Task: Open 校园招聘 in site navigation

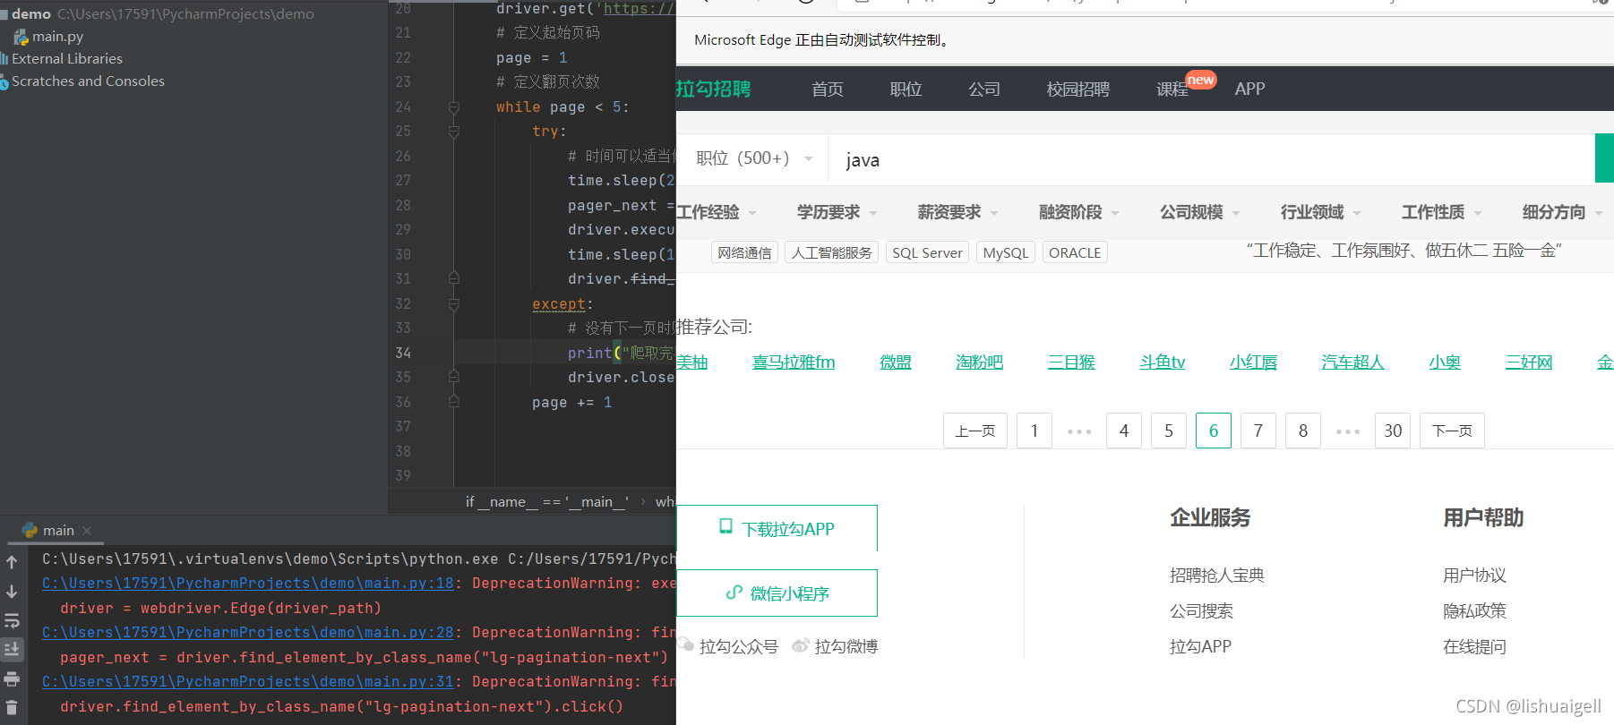Action: [x=1078, y=90]
